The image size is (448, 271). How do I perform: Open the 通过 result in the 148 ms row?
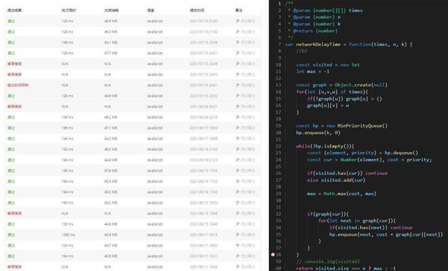click(x=11, y=42)
